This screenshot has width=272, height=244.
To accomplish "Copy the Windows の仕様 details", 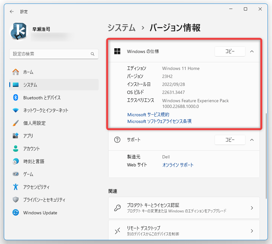I will click(230, 51).
